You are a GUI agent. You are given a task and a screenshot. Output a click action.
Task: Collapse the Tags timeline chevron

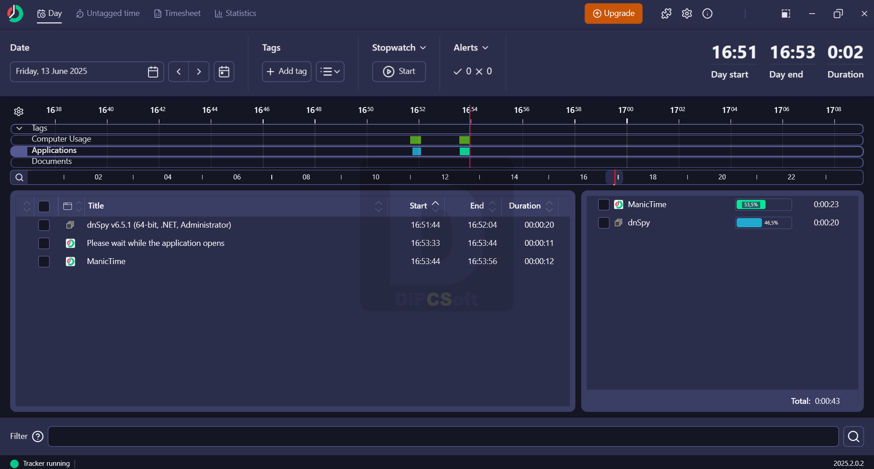tap(19, 128)
